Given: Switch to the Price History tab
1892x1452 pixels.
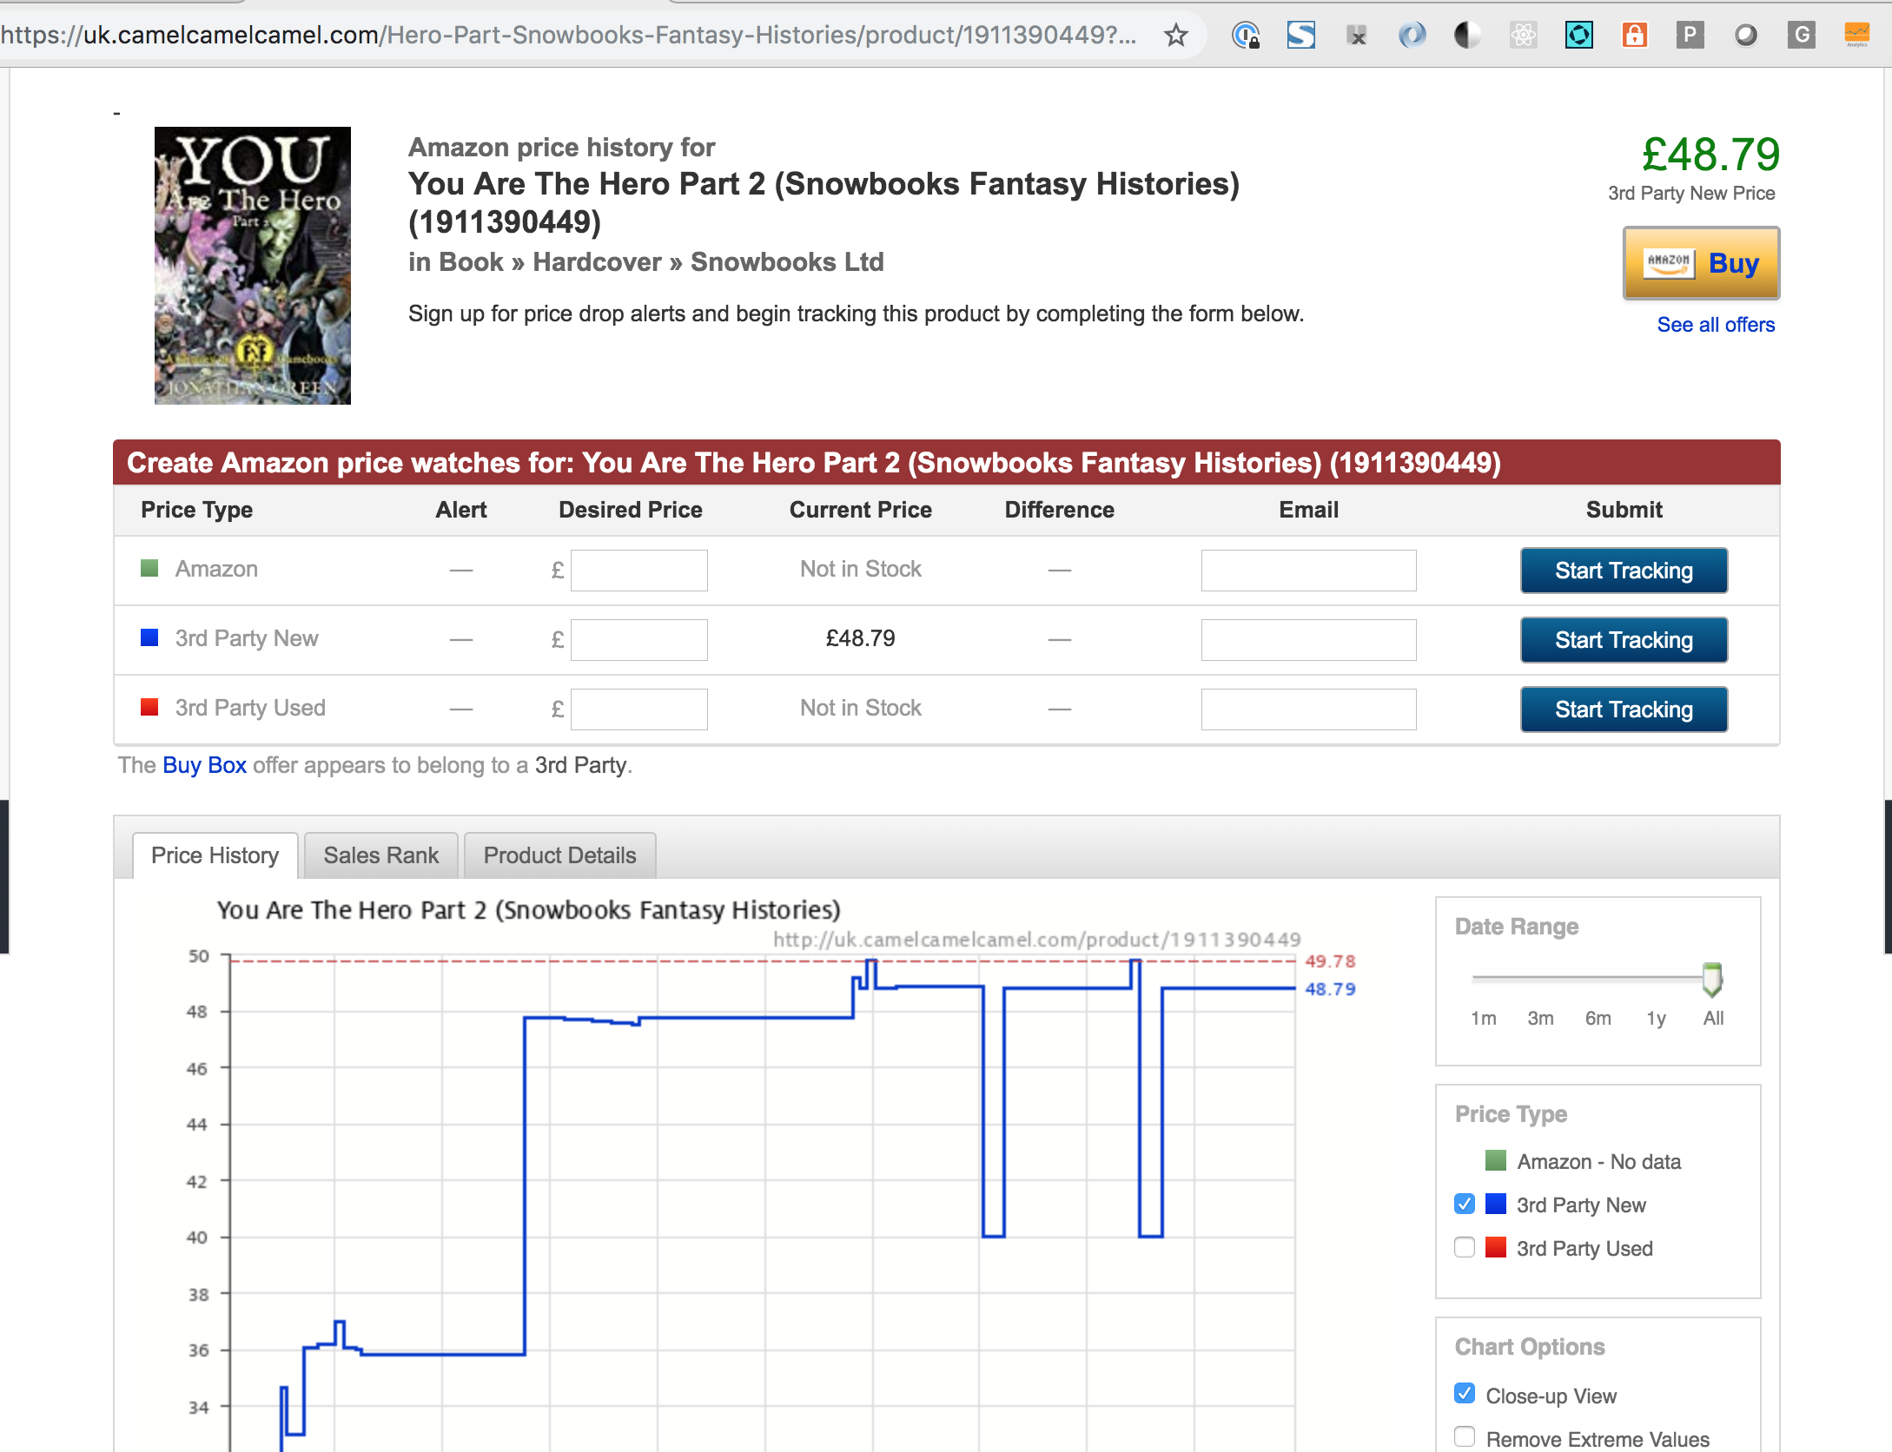Looking at the screenshot, I should coord(215,855).
